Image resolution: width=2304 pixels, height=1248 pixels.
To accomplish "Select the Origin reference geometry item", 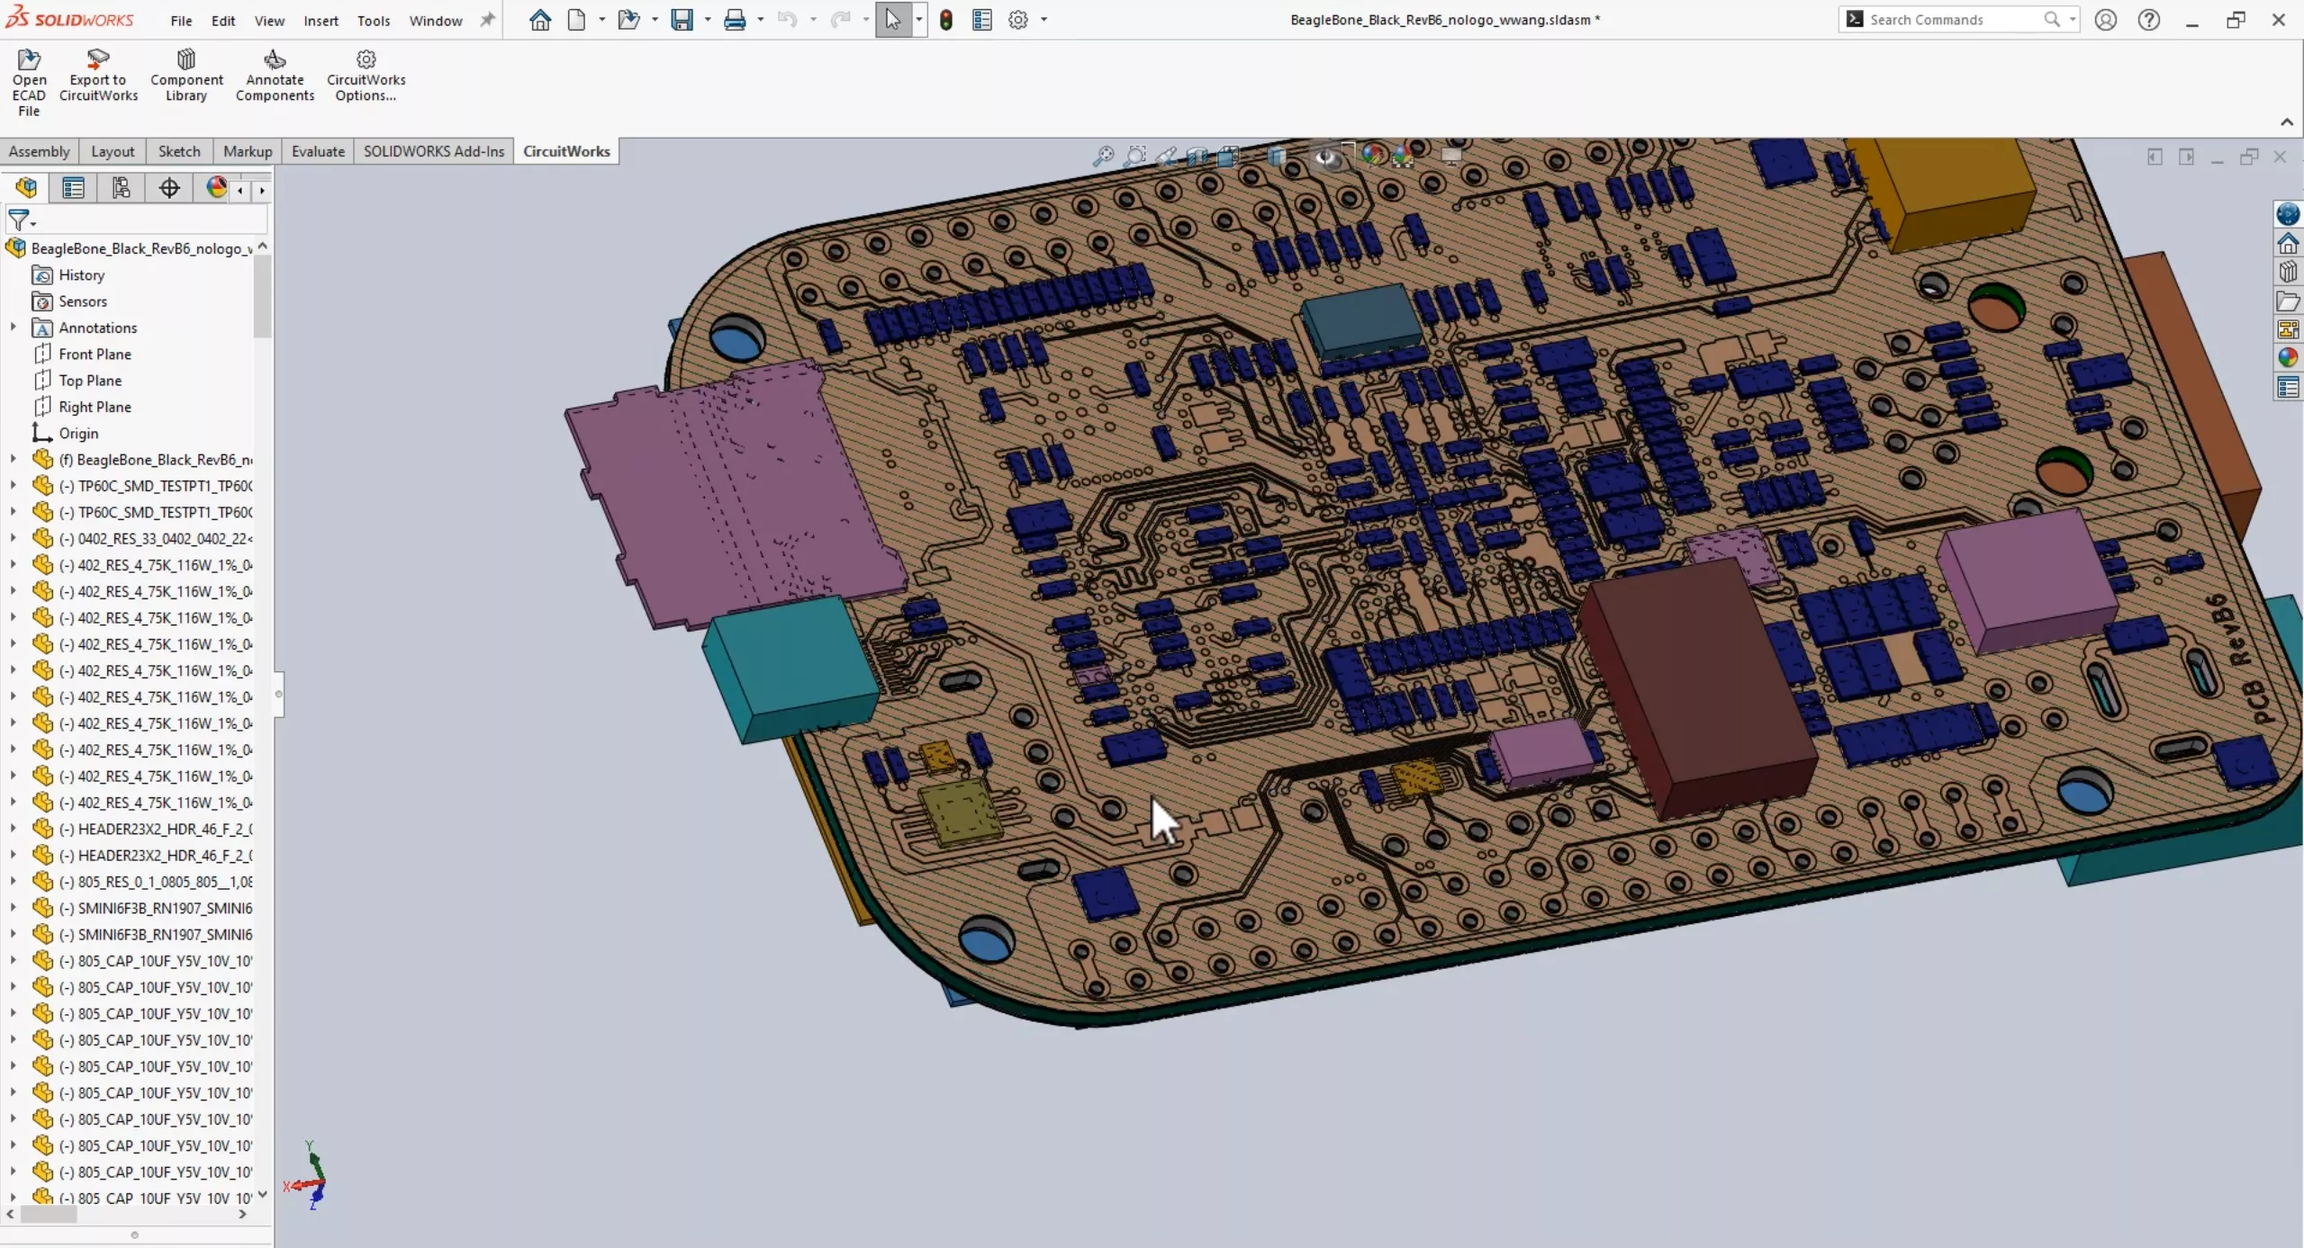I will 77,432.
